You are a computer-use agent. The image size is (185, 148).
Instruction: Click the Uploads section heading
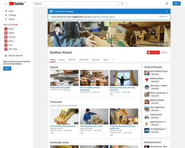pos(54,67)
